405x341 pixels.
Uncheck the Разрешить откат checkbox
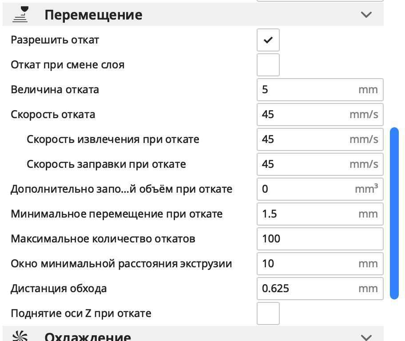(x=268, y=40)
